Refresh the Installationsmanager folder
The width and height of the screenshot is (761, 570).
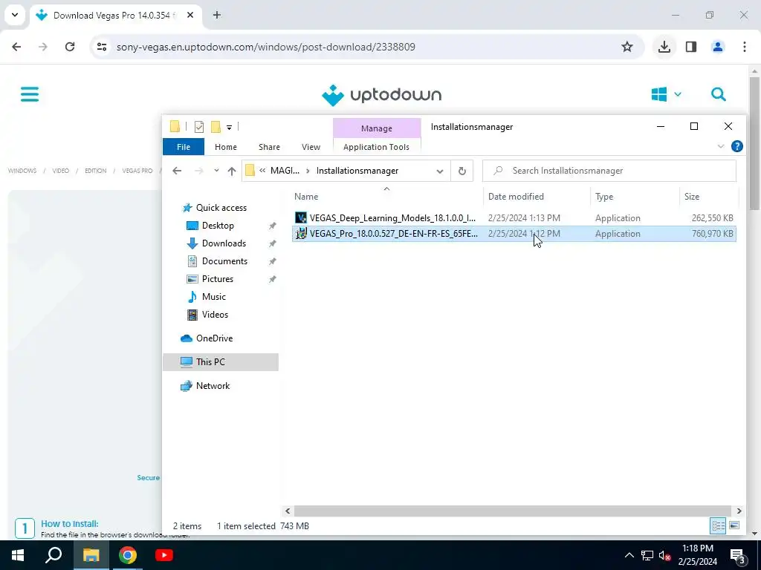point(462,171)
